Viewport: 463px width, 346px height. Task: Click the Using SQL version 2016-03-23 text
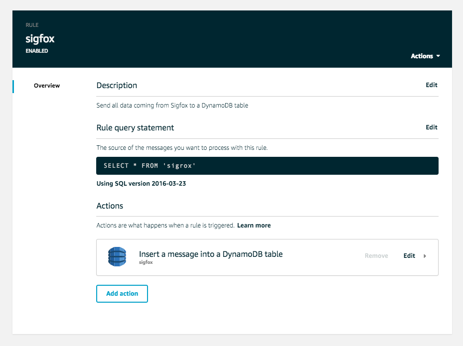[141, 183]
